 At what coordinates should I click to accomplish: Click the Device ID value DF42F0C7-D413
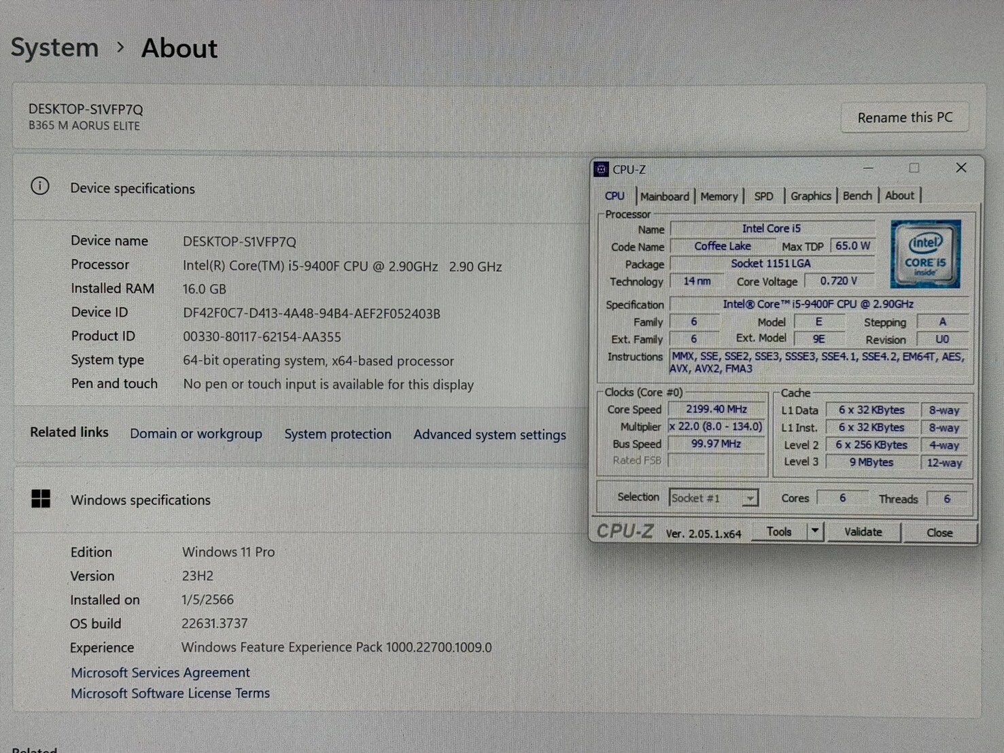pyautogui.click(x=311, y=313)
